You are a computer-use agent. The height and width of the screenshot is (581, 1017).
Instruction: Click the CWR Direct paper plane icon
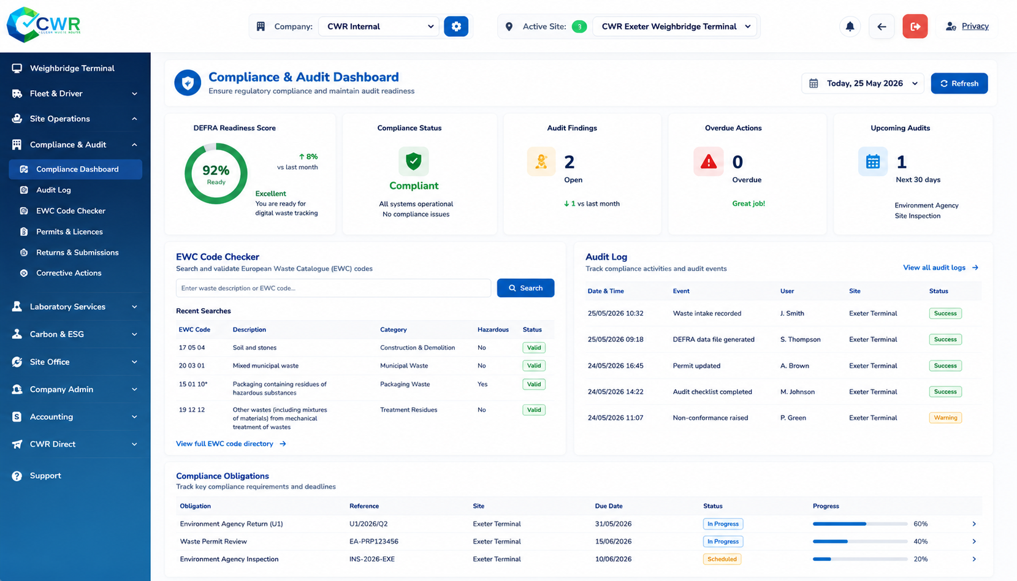pos(17,444)
